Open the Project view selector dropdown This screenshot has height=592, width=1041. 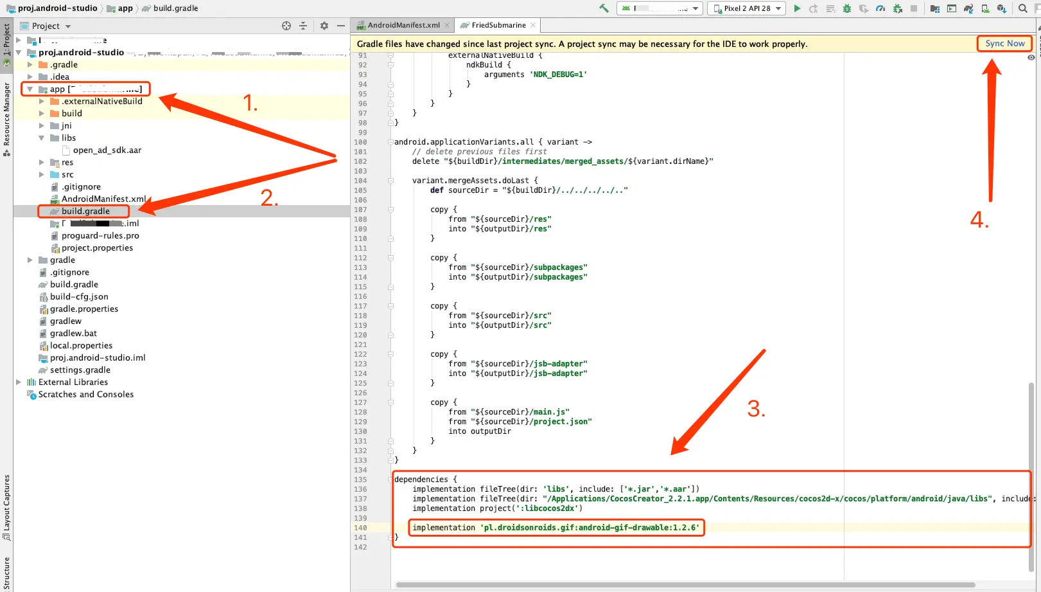[x=46, y=26]
